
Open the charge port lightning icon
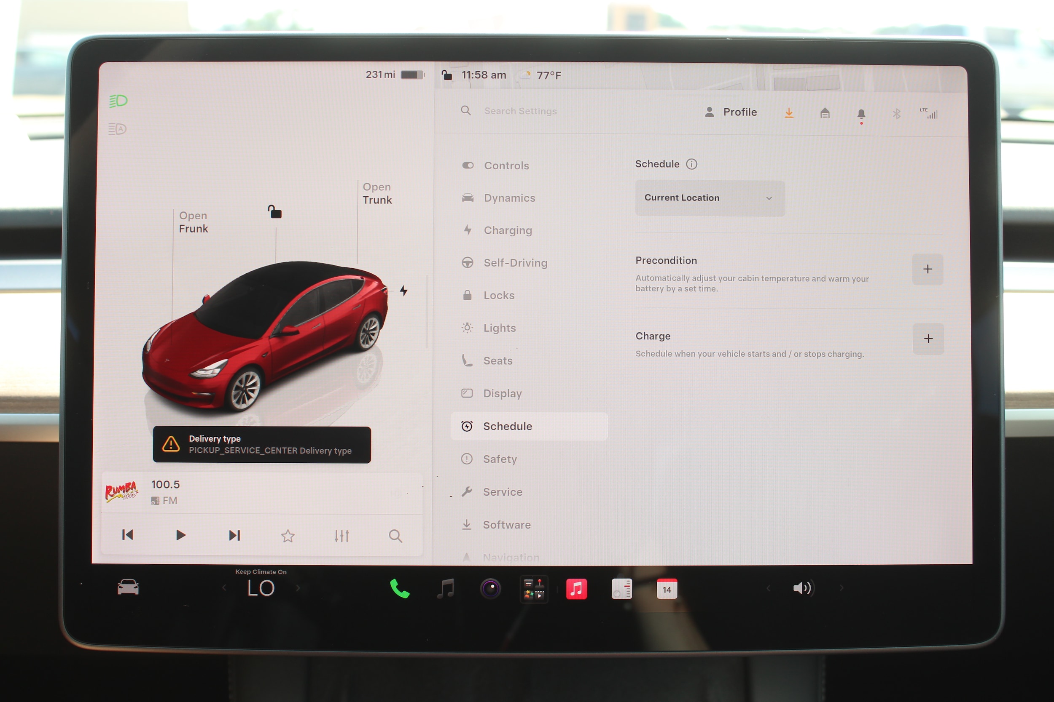click(x=404, y=291)
